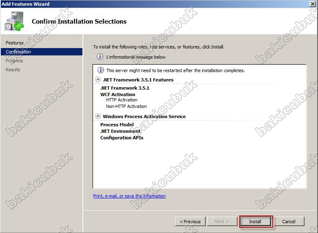The height and width of the screenshot is (233, 318).
Task: Go back with the Previous button
Action: coord(190,222)
